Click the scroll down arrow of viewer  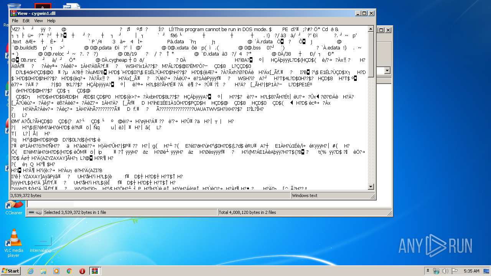[x=371, y=187]
